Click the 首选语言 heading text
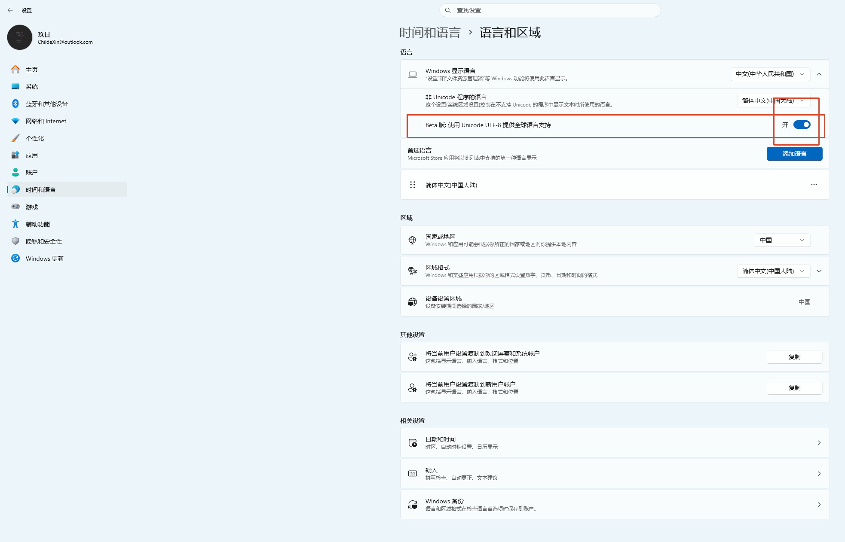 click(419, 150)
